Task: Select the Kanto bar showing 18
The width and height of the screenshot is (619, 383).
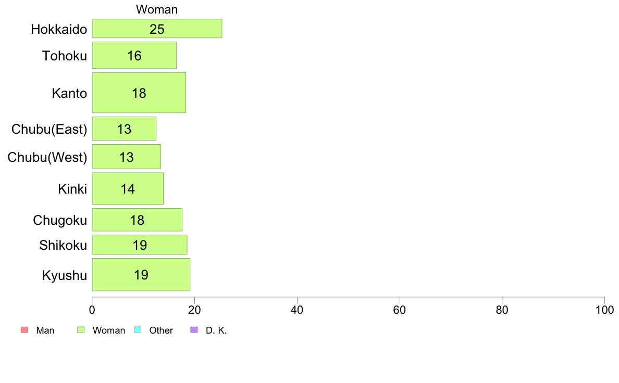Action: click(139, 93)
